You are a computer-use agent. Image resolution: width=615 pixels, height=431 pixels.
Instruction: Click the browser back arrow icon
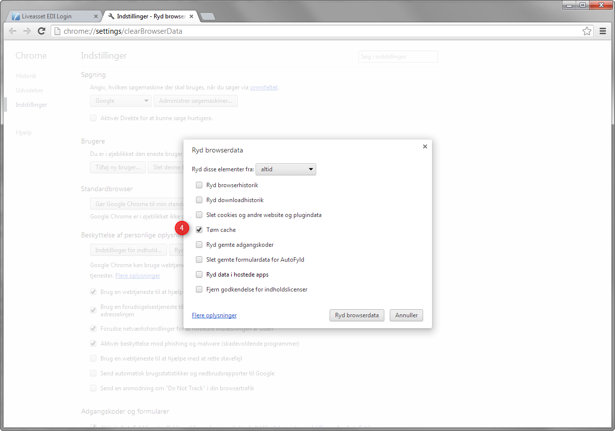[x=13, y=31]
